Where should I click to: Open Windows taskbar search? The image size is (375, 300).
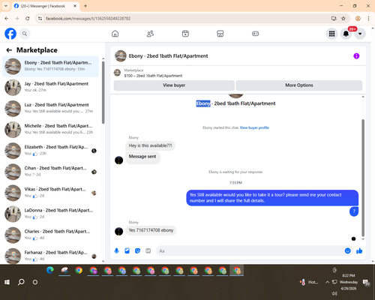click(x=21, y=282)
